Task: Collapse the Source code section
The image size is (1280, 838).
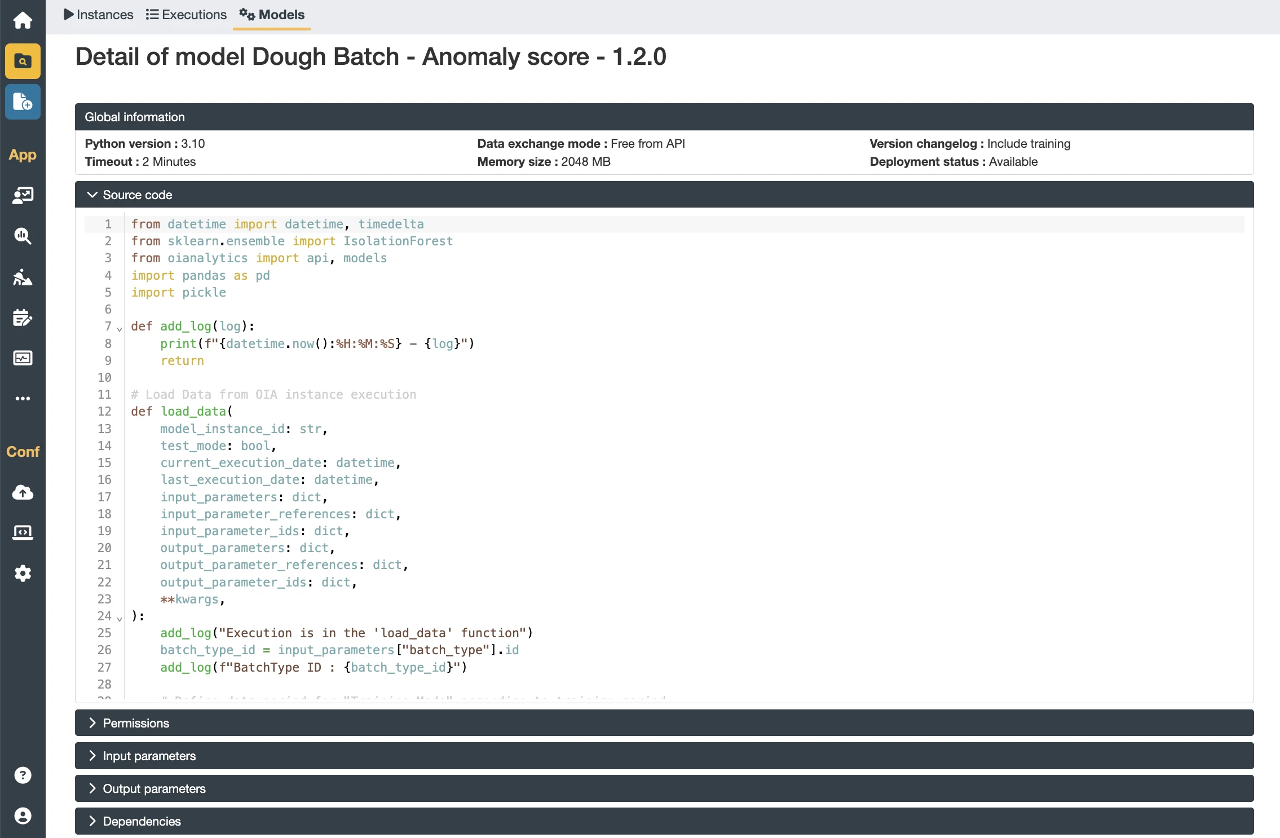Action: [664, 195]
